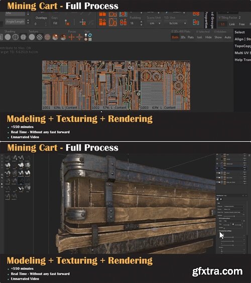
Task: Click the lock icon between tiling sliders
Action: [x=233, y=224]
